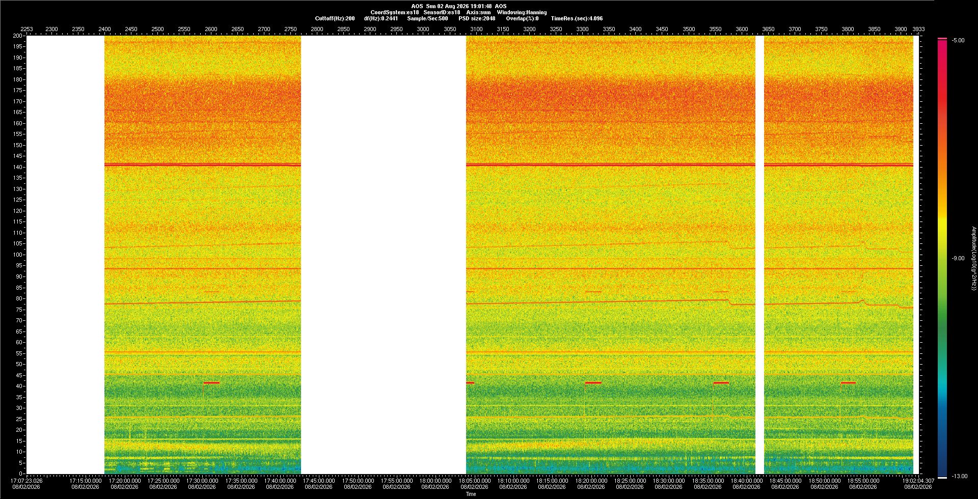Screen dimensions: 978x499
Task: Click the "3800" top axis label
Action: pyautogui.click(x=848, y=29)
